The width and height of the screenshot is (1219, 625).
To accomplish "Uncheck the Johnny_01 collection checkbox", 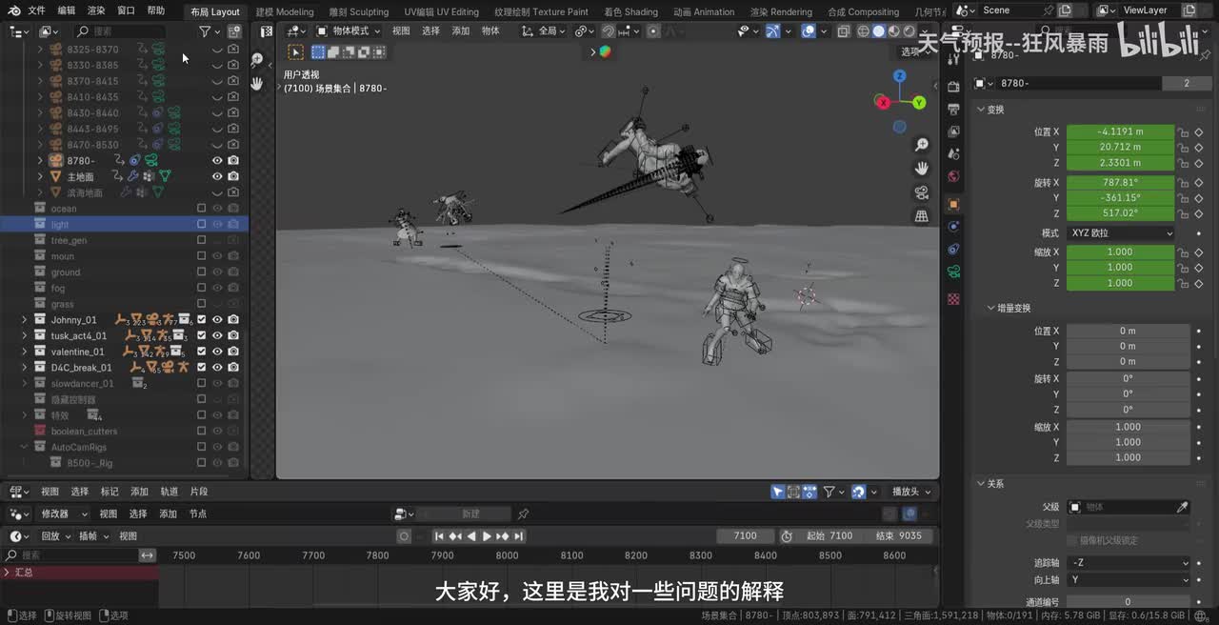I will (x=201, y=319).
